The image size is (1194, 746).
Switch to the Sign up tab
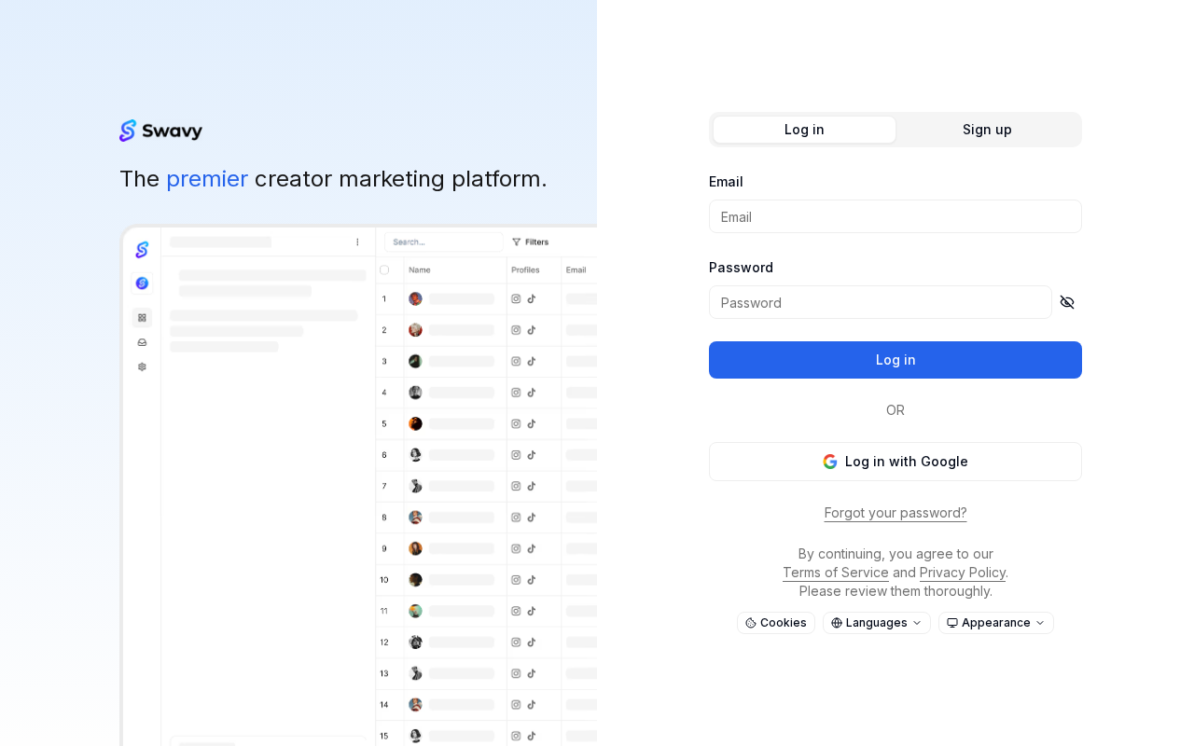coord(987,130)
